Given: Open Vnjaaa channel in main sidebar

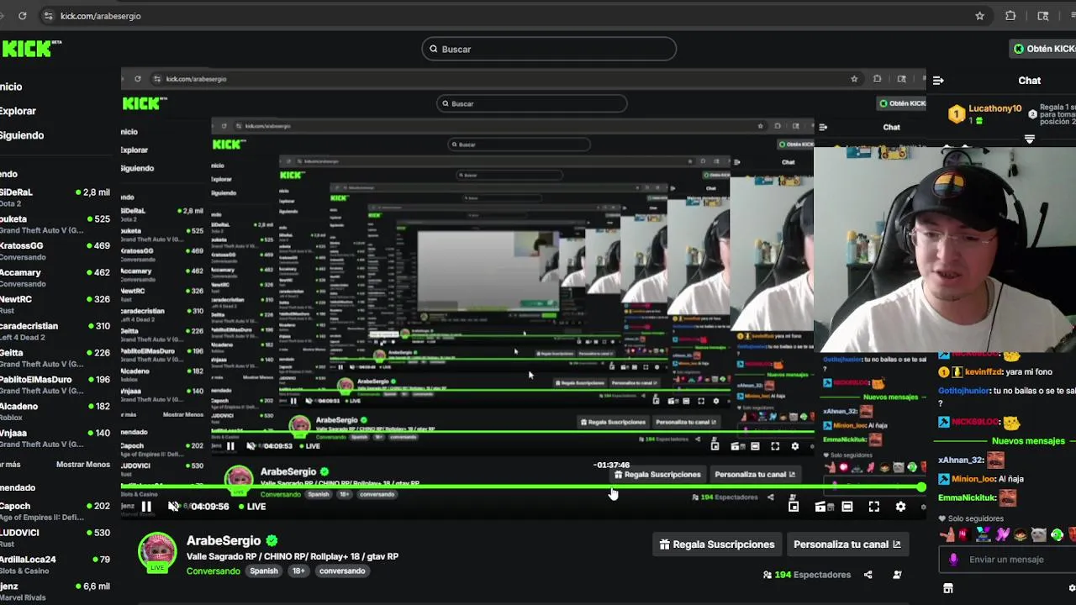Looking at the screenshot, I should point(55,438).
